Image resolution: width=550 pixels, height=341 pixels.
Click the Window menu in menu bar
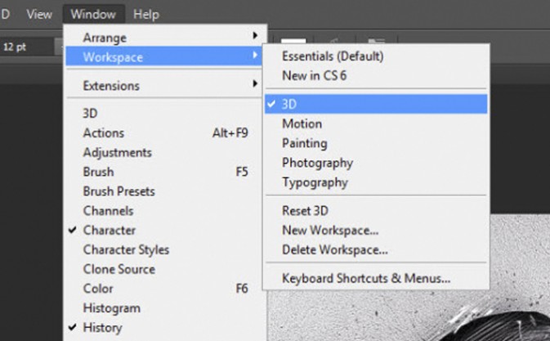[92, 14]
